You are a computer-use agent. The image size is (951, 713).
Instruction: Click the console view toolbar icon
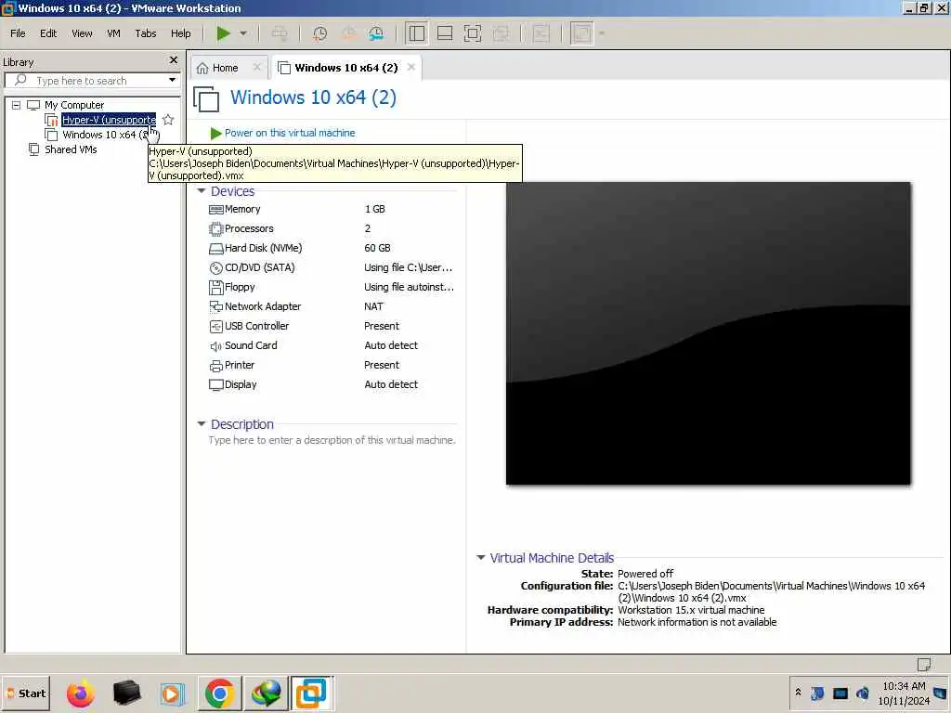(x=541, y=33)
